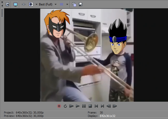Go to end of project

tap(102, 106)
